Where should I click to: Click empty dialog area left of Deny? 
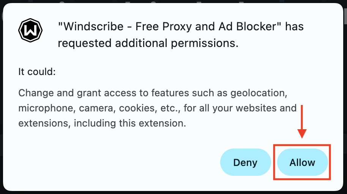[x=114, y=163]
